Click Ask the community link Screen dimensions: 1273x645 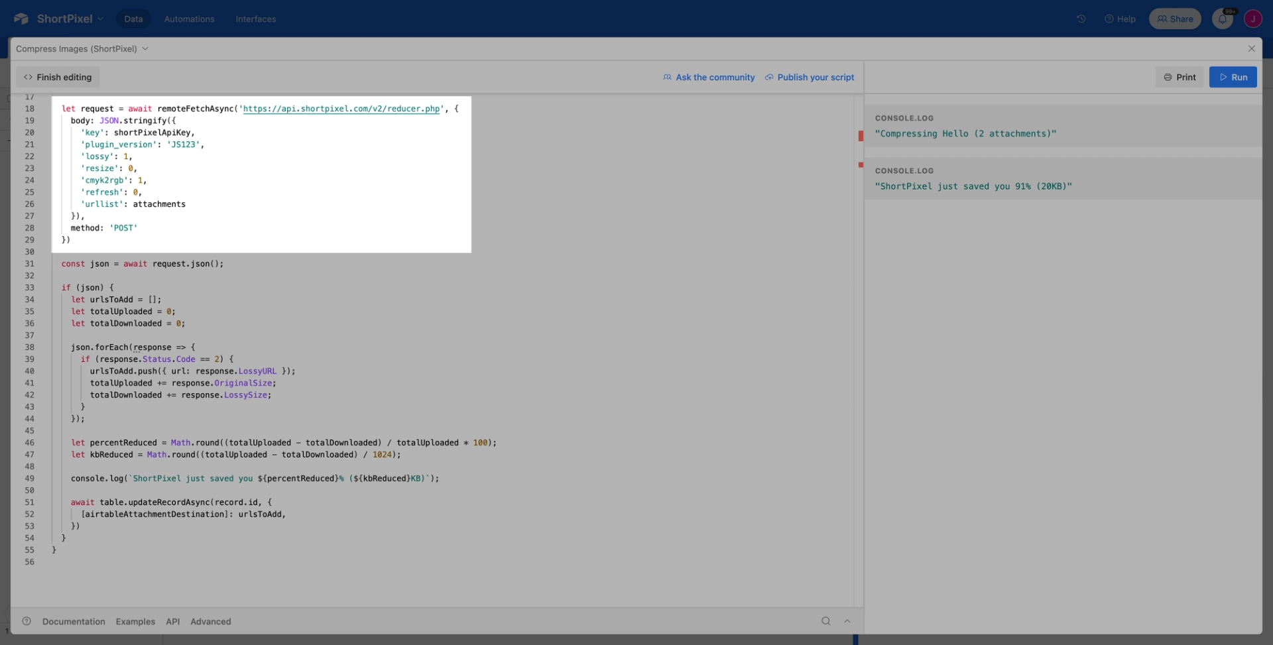coord(709,77)
